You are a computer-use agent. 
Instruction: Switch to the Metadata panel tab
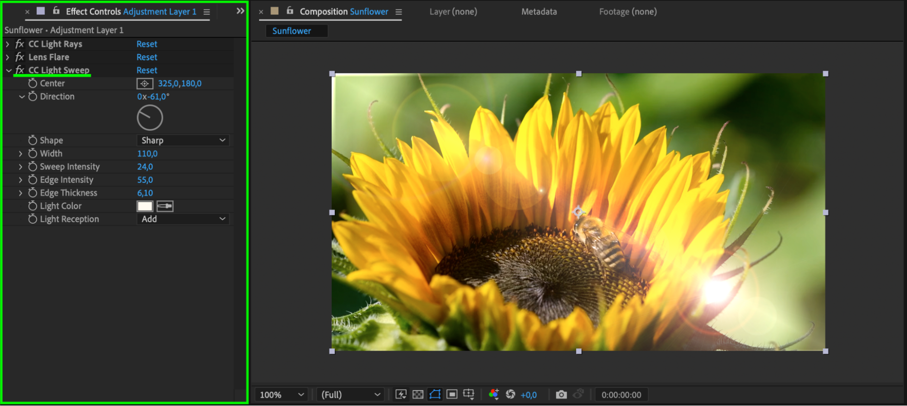[539, 12]
